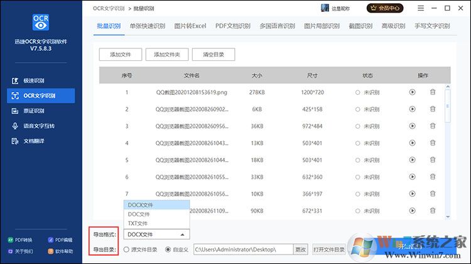Click the user avatar icon
Image resolution: width=471 pixels, height=264 pixels.
325,8
